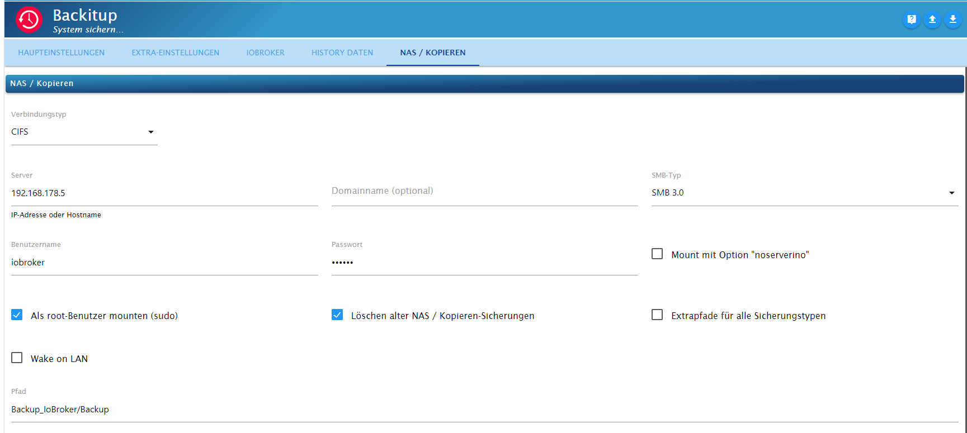Screen dimensions: 967x433
Task: Select the NAS / Kopieren tab
Action: [x=433, y=53]
